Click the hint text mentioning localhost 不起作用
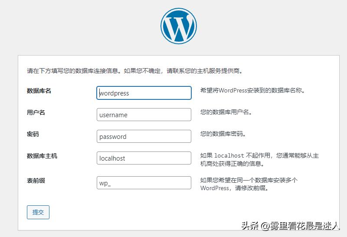The width and height of the screenshot is (347, 237). tap(259, 159)
